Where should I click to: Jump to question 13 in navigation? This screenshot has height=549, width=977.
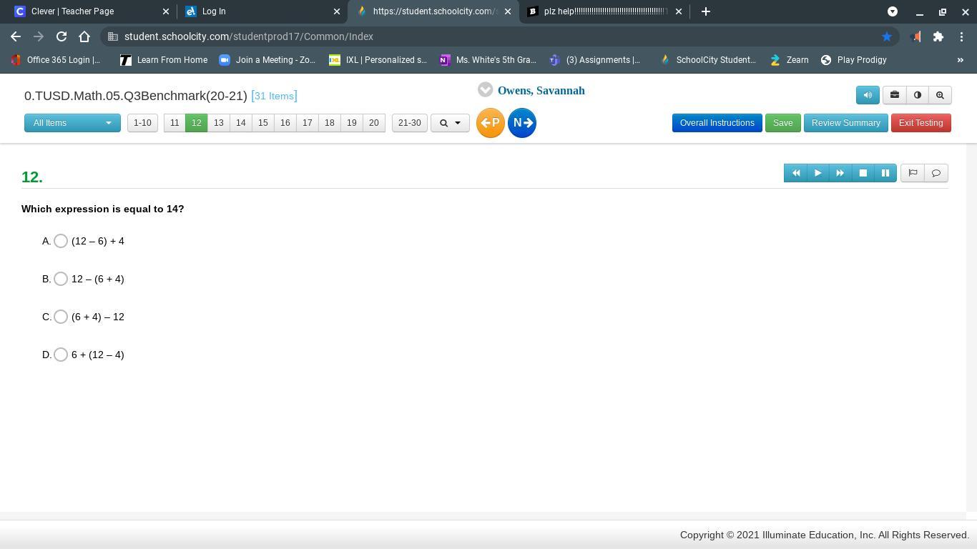[x=218, y=123]
